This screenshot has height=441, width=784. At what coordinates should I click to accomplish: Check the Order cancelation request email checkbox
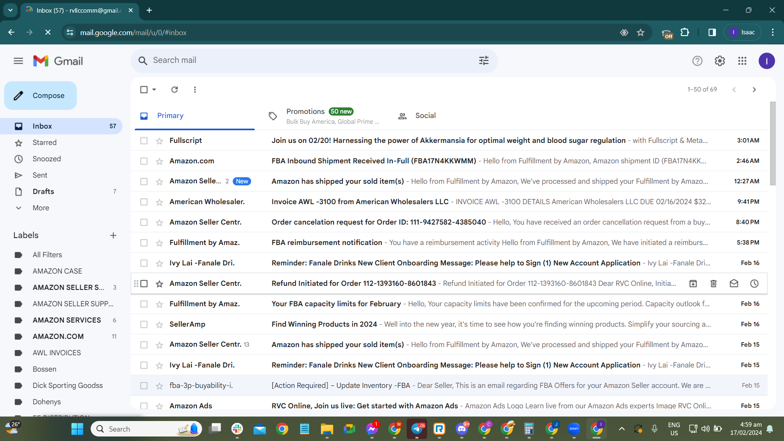coord(144,222)
